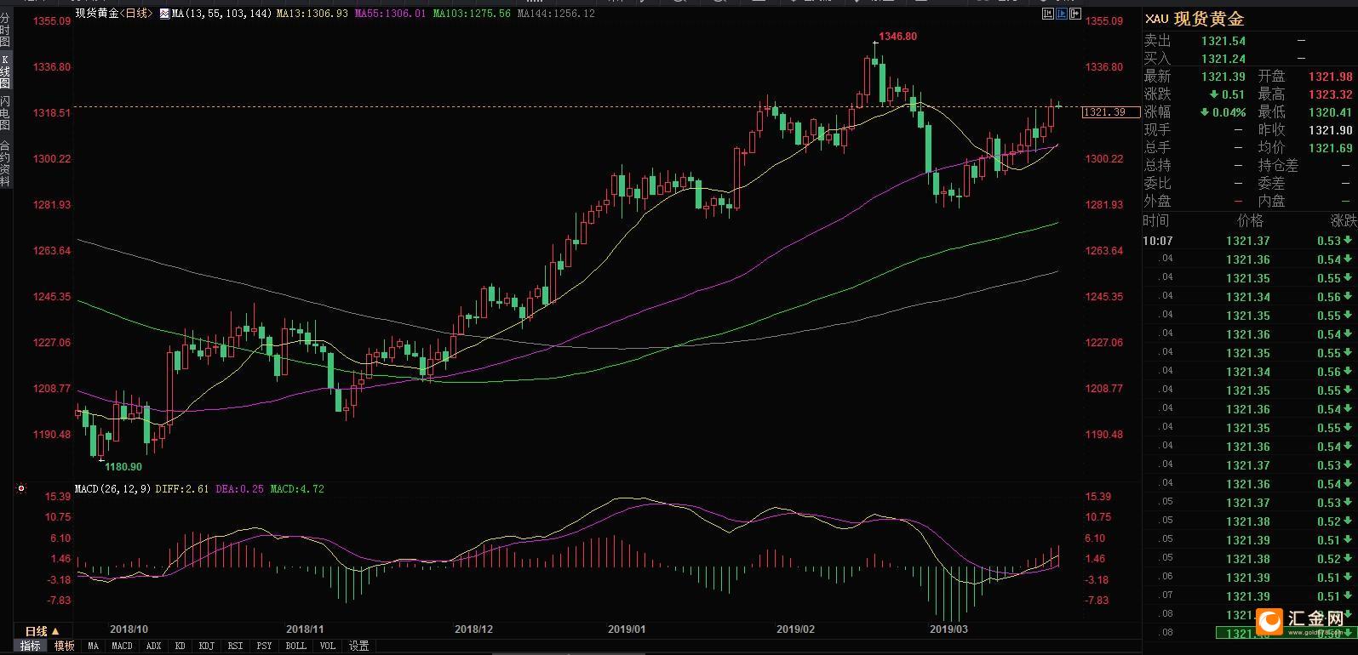The image size is (1358, 655).
Task: Switch to 分时图 sidebar tab
Action: coord(5,31)
